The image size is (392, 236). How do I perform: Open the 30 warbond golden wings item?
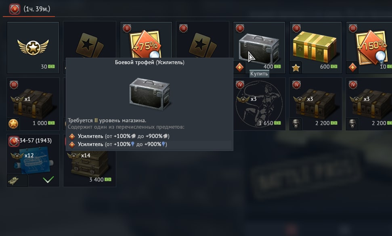pyautogui.click(x=33, y=48)
